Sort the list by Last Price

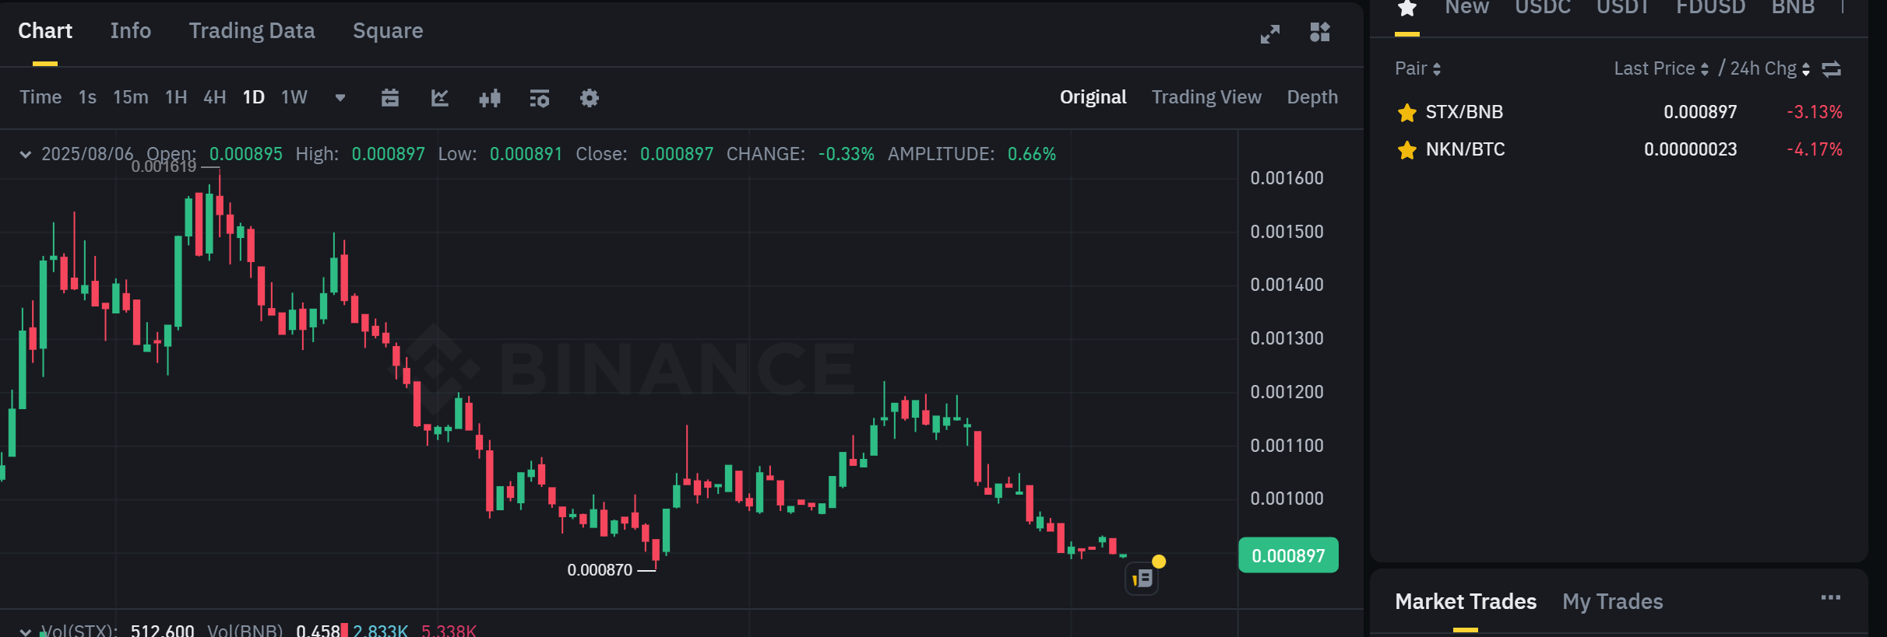pyautogui.click(x=1661, y=68)
